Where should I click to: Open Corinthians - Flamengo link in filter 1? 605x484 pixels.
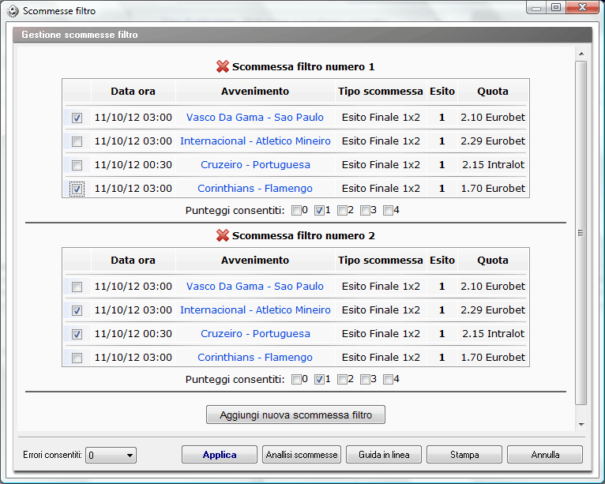255,189
